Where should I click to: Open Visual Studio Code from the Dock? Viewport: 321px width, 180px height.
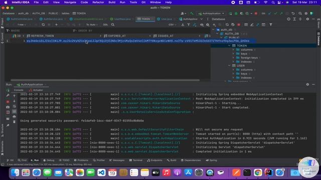coord(101,172)
